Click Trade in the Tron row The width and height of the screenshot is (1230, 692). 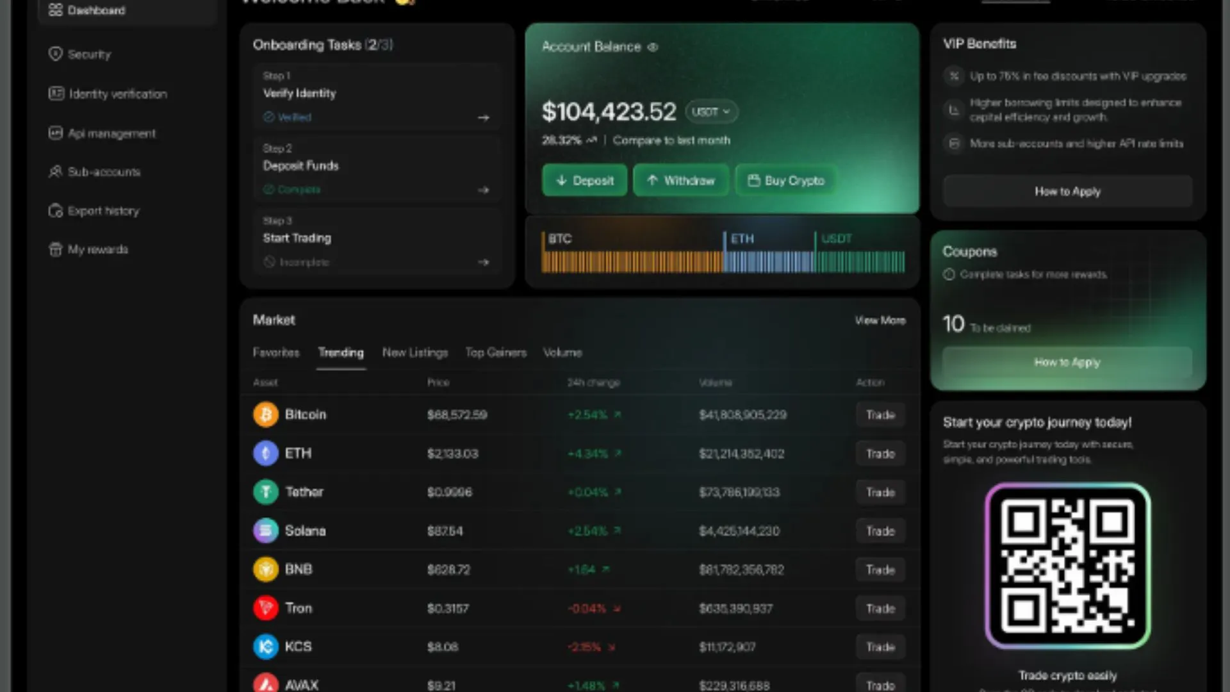pos(880,609)
